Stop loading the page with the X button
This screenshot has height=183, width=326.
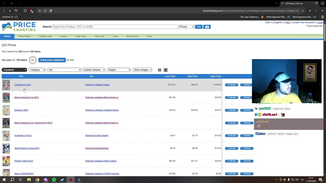click(x=310, y=11)
